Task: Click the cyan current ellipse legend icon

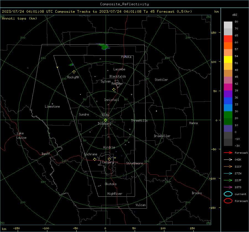Action: (x=228, y=194)
